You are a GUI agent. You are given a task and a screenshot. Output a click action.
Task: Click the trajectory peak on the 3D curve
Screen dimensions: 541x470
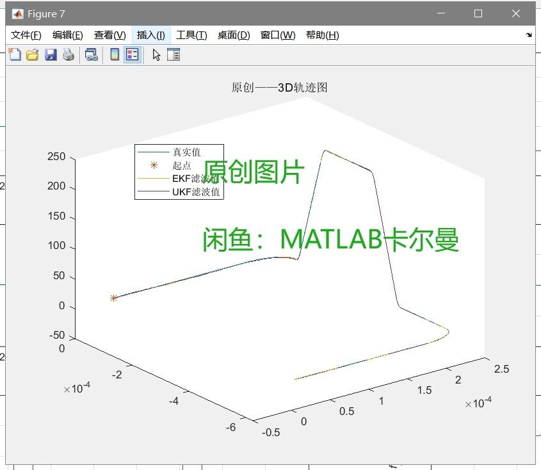325,151
